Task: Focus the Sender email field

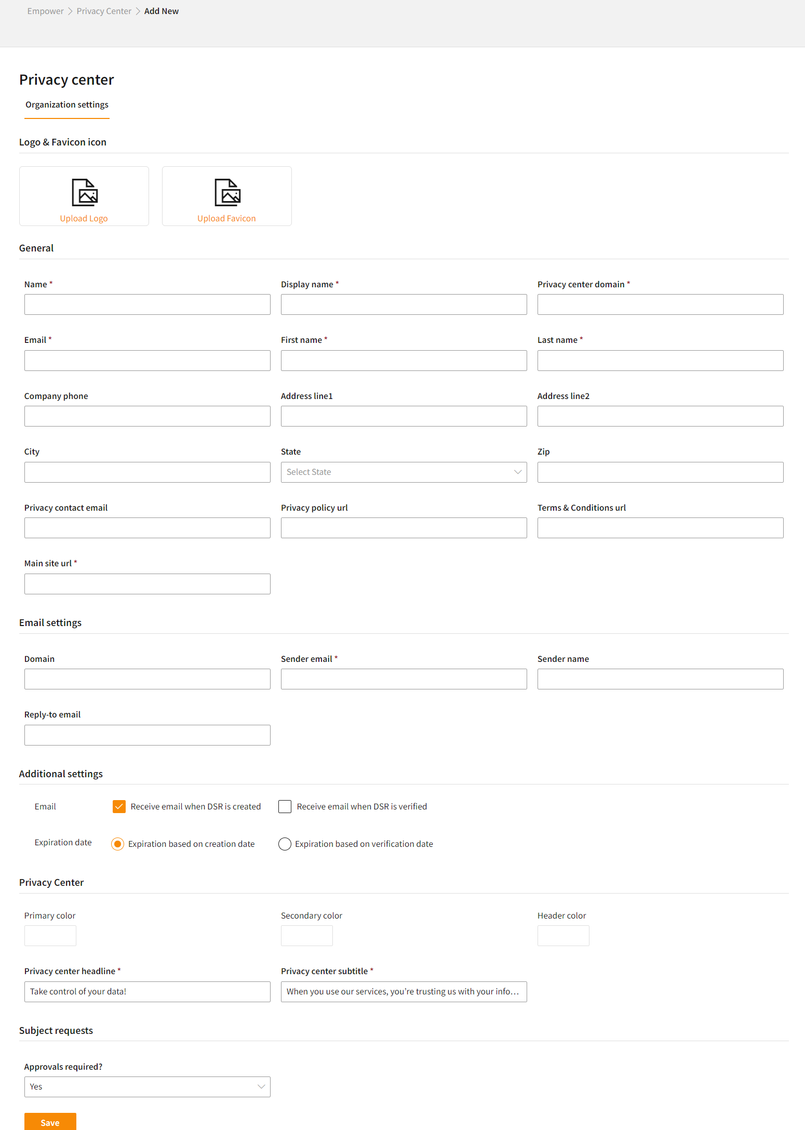Action: (x=404, y=679)
